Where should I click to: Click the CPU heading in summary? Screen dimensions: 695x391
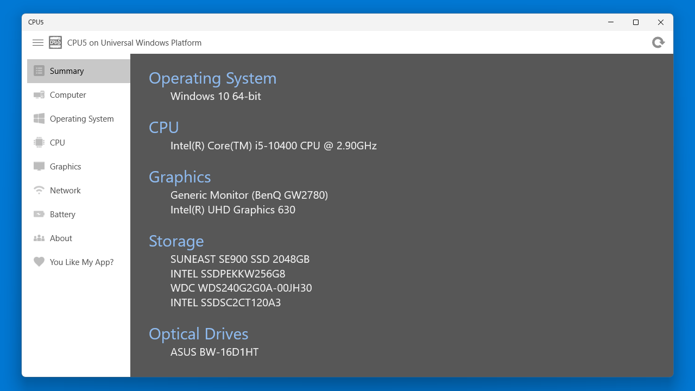tap(164, 128)
